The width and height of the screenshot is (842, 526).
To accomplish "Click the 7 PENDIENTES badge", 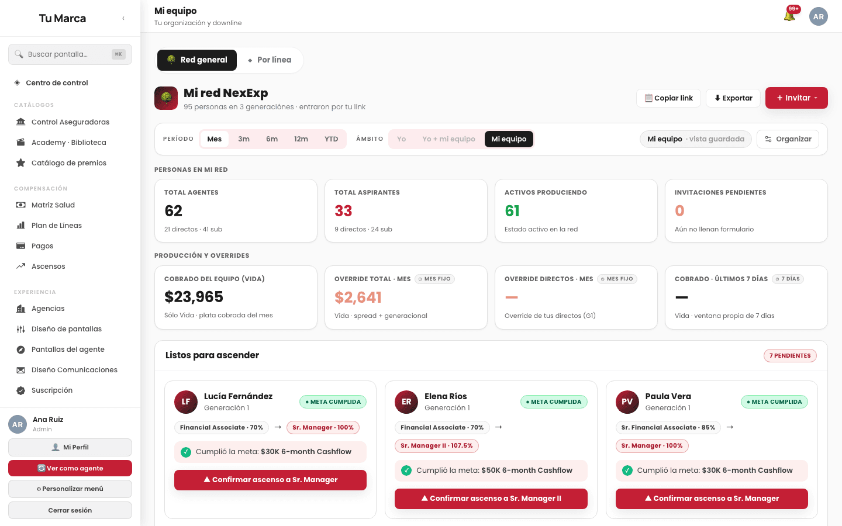I will [x=790, y=355].
